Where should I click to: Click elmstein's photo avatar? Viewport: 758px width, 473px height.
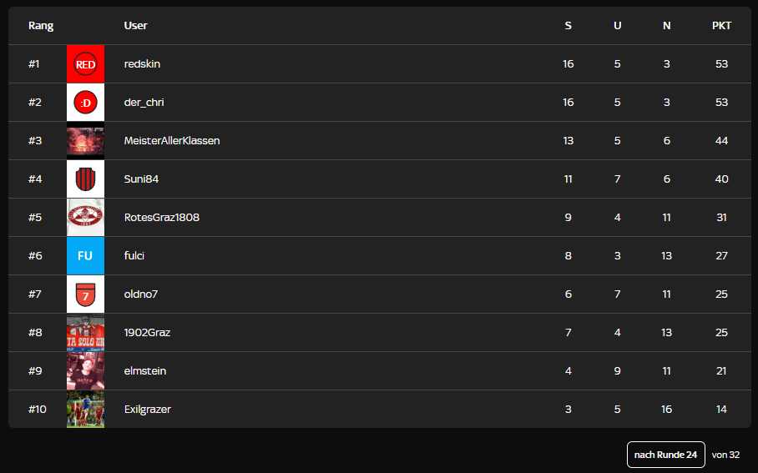coord(85,371)
